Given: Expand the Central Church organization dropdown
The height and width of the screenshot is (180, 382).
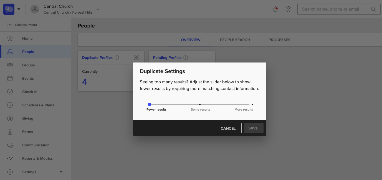Looking at the screenshot, I should 97,9.
